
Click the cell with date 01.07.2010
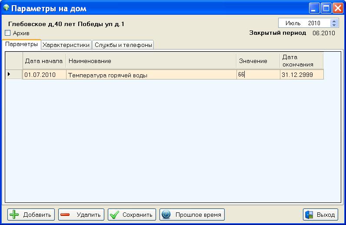click(44, 75)
